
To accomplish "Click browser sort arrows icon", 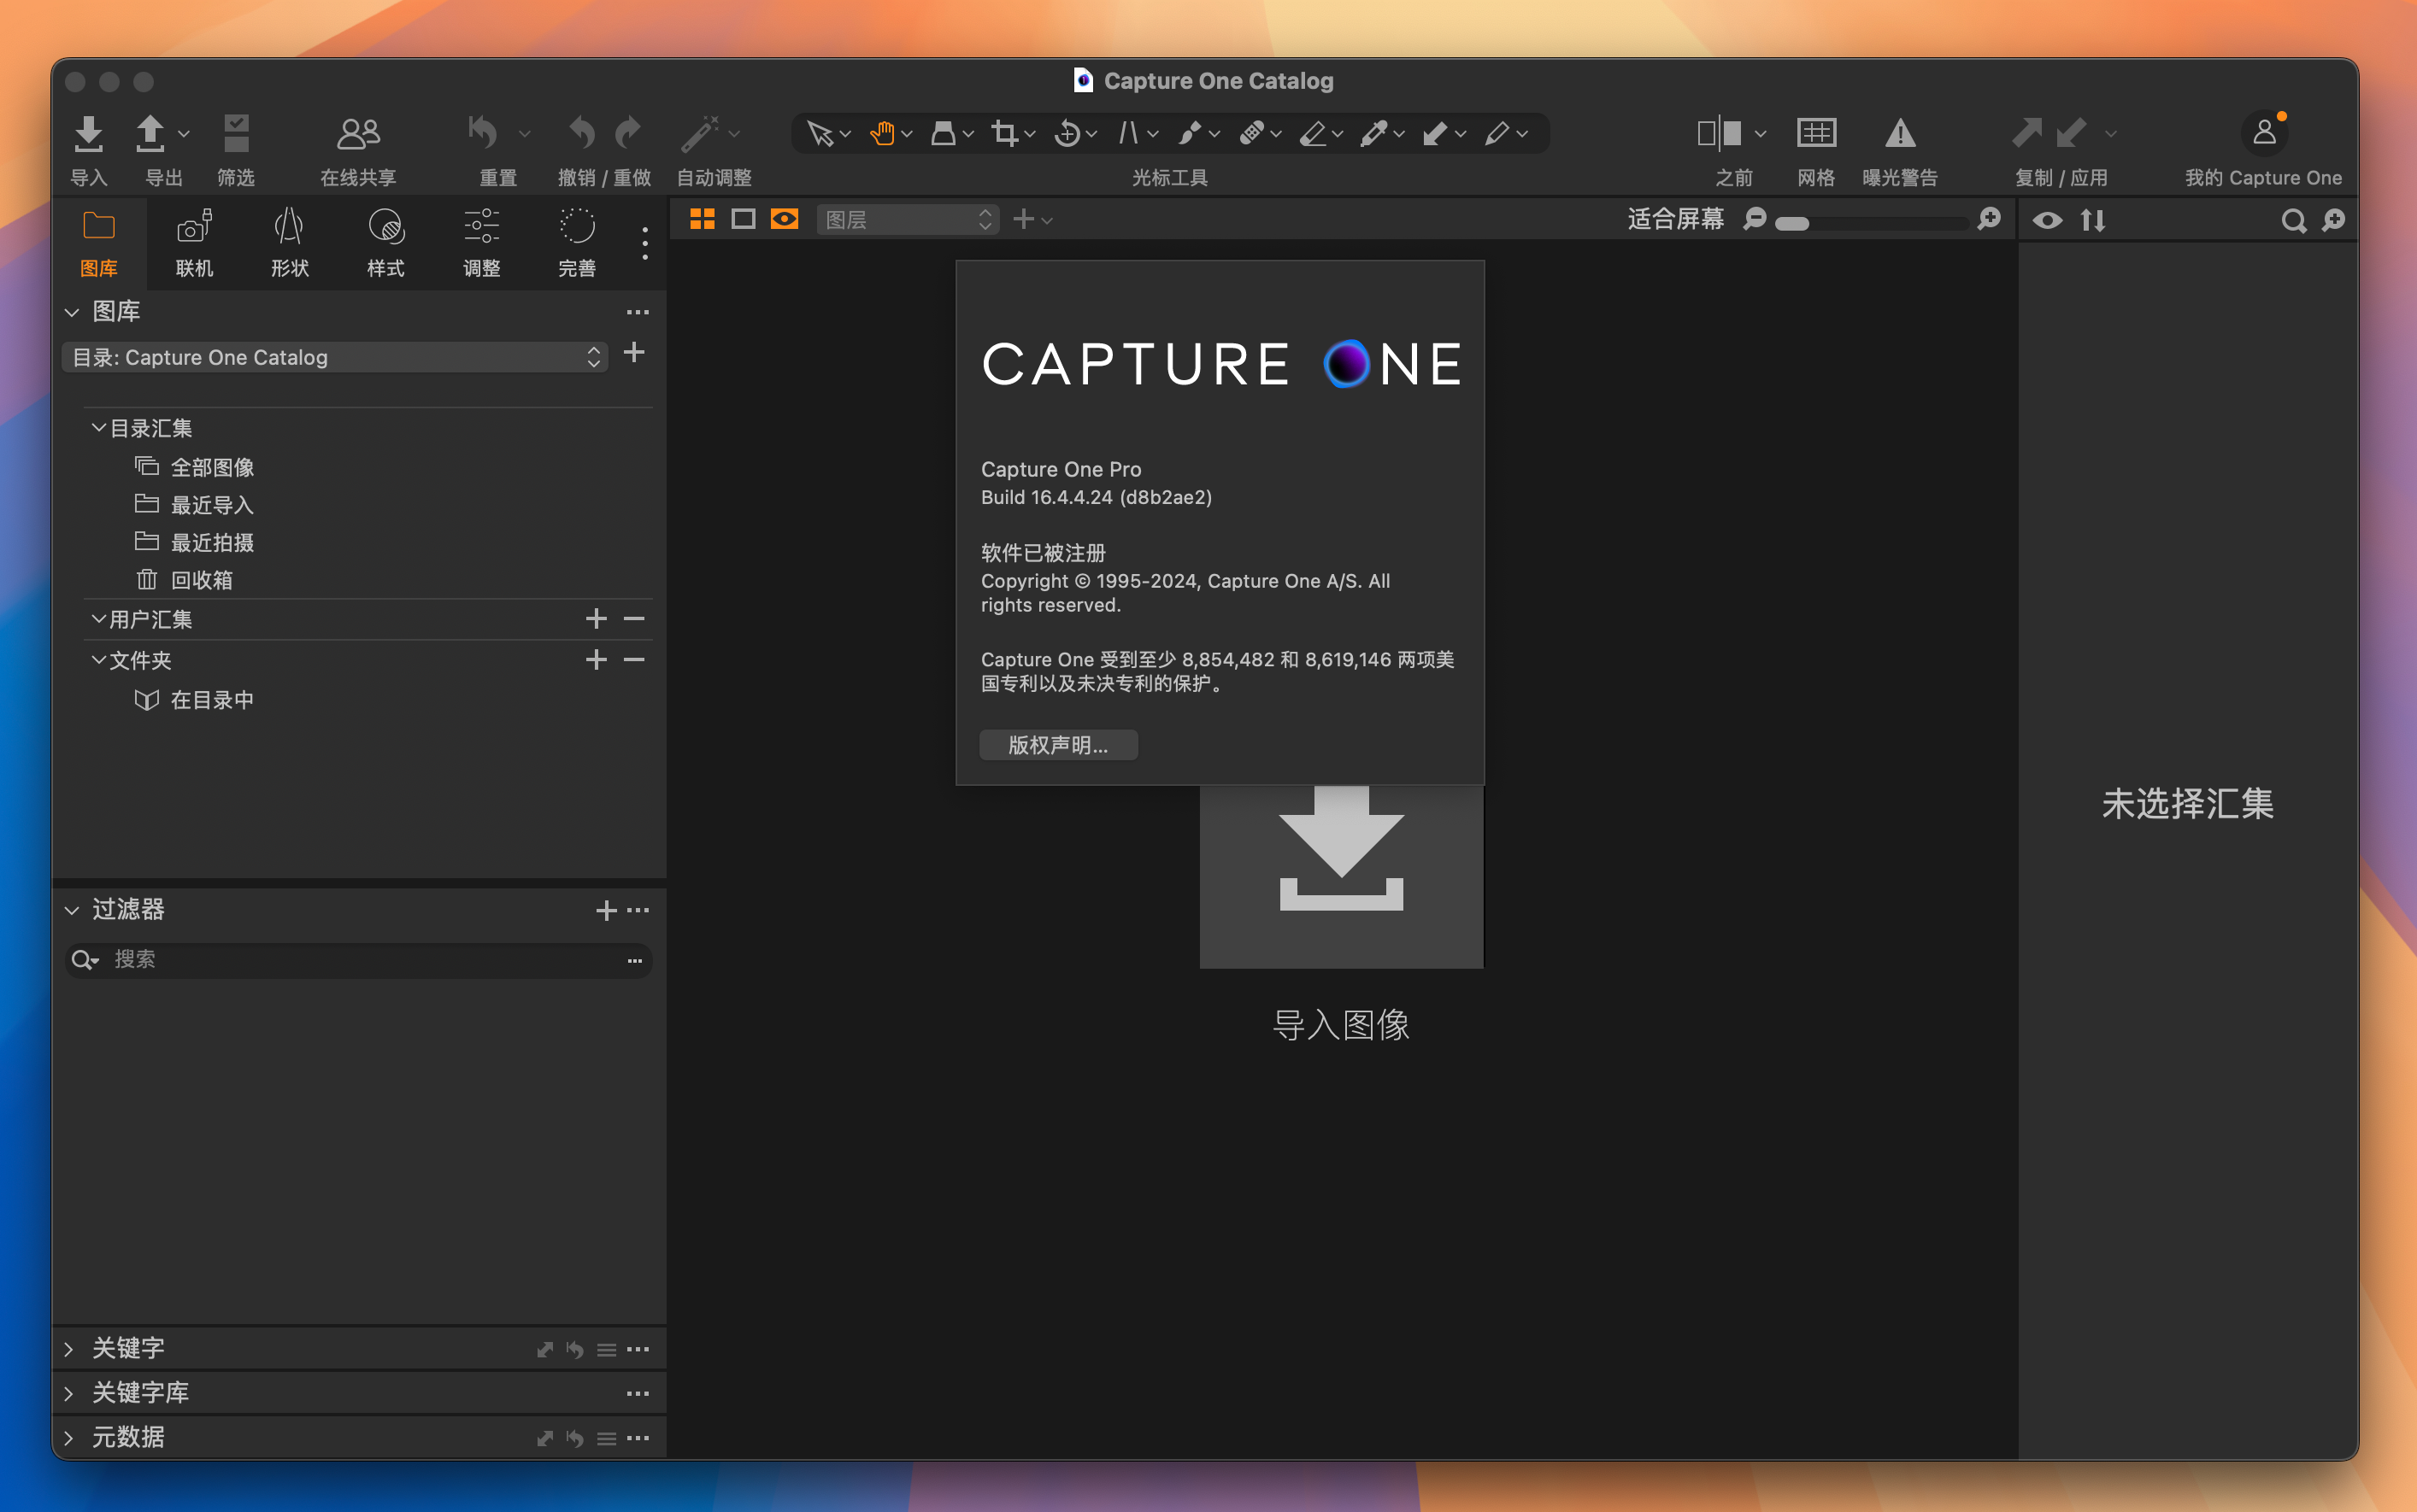I will [x=2093, y=220].
